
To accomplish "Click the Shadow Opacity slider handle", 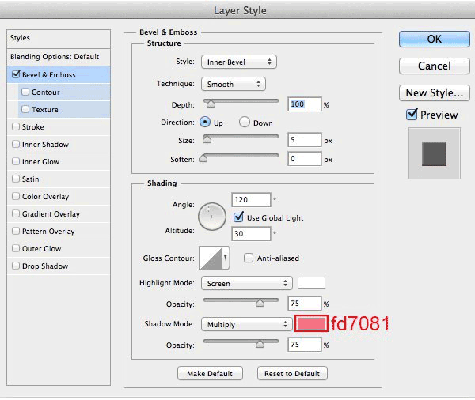I will [260, 344].
